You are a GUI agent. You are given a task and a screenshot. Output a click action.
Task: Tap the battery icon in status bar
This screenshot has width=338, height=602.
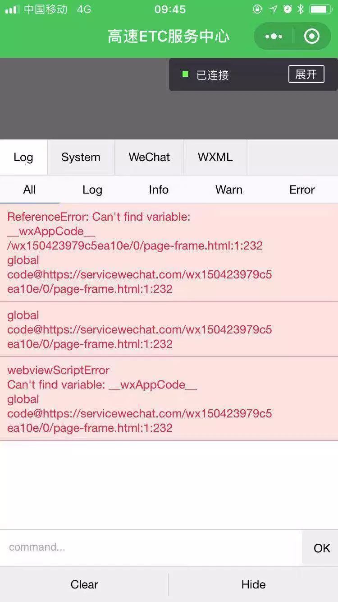point(321,9)
